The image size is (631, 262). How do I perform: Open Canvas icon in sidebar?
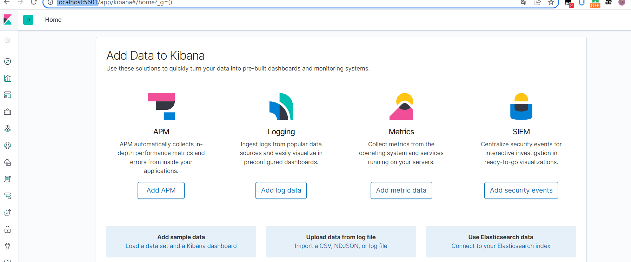7,112
